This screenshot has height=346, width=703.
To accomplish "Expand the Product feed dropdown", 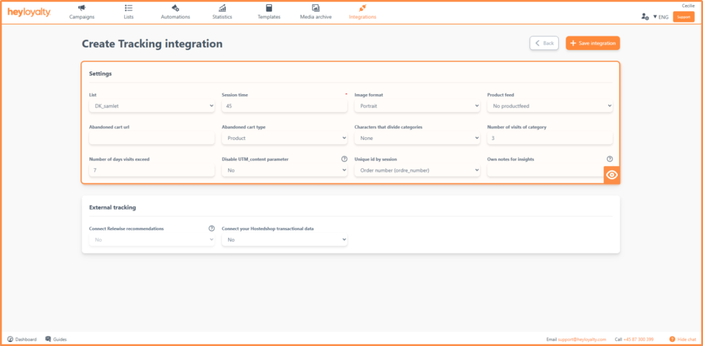I will tap(549, 106).
